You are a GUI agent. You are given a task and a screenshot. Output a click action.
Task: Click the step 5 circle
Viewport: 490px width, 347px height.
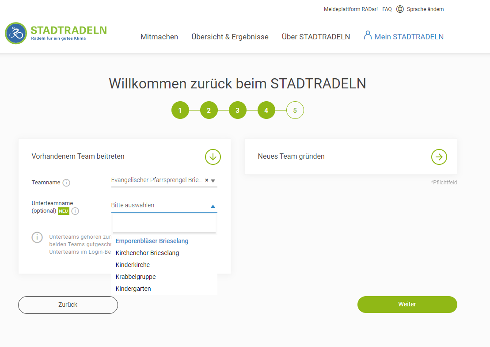(295, 110)
